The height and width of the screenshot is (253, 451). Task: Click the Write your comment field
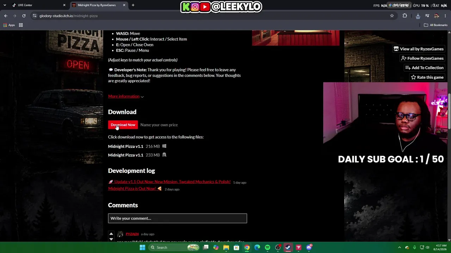[178, 218]
